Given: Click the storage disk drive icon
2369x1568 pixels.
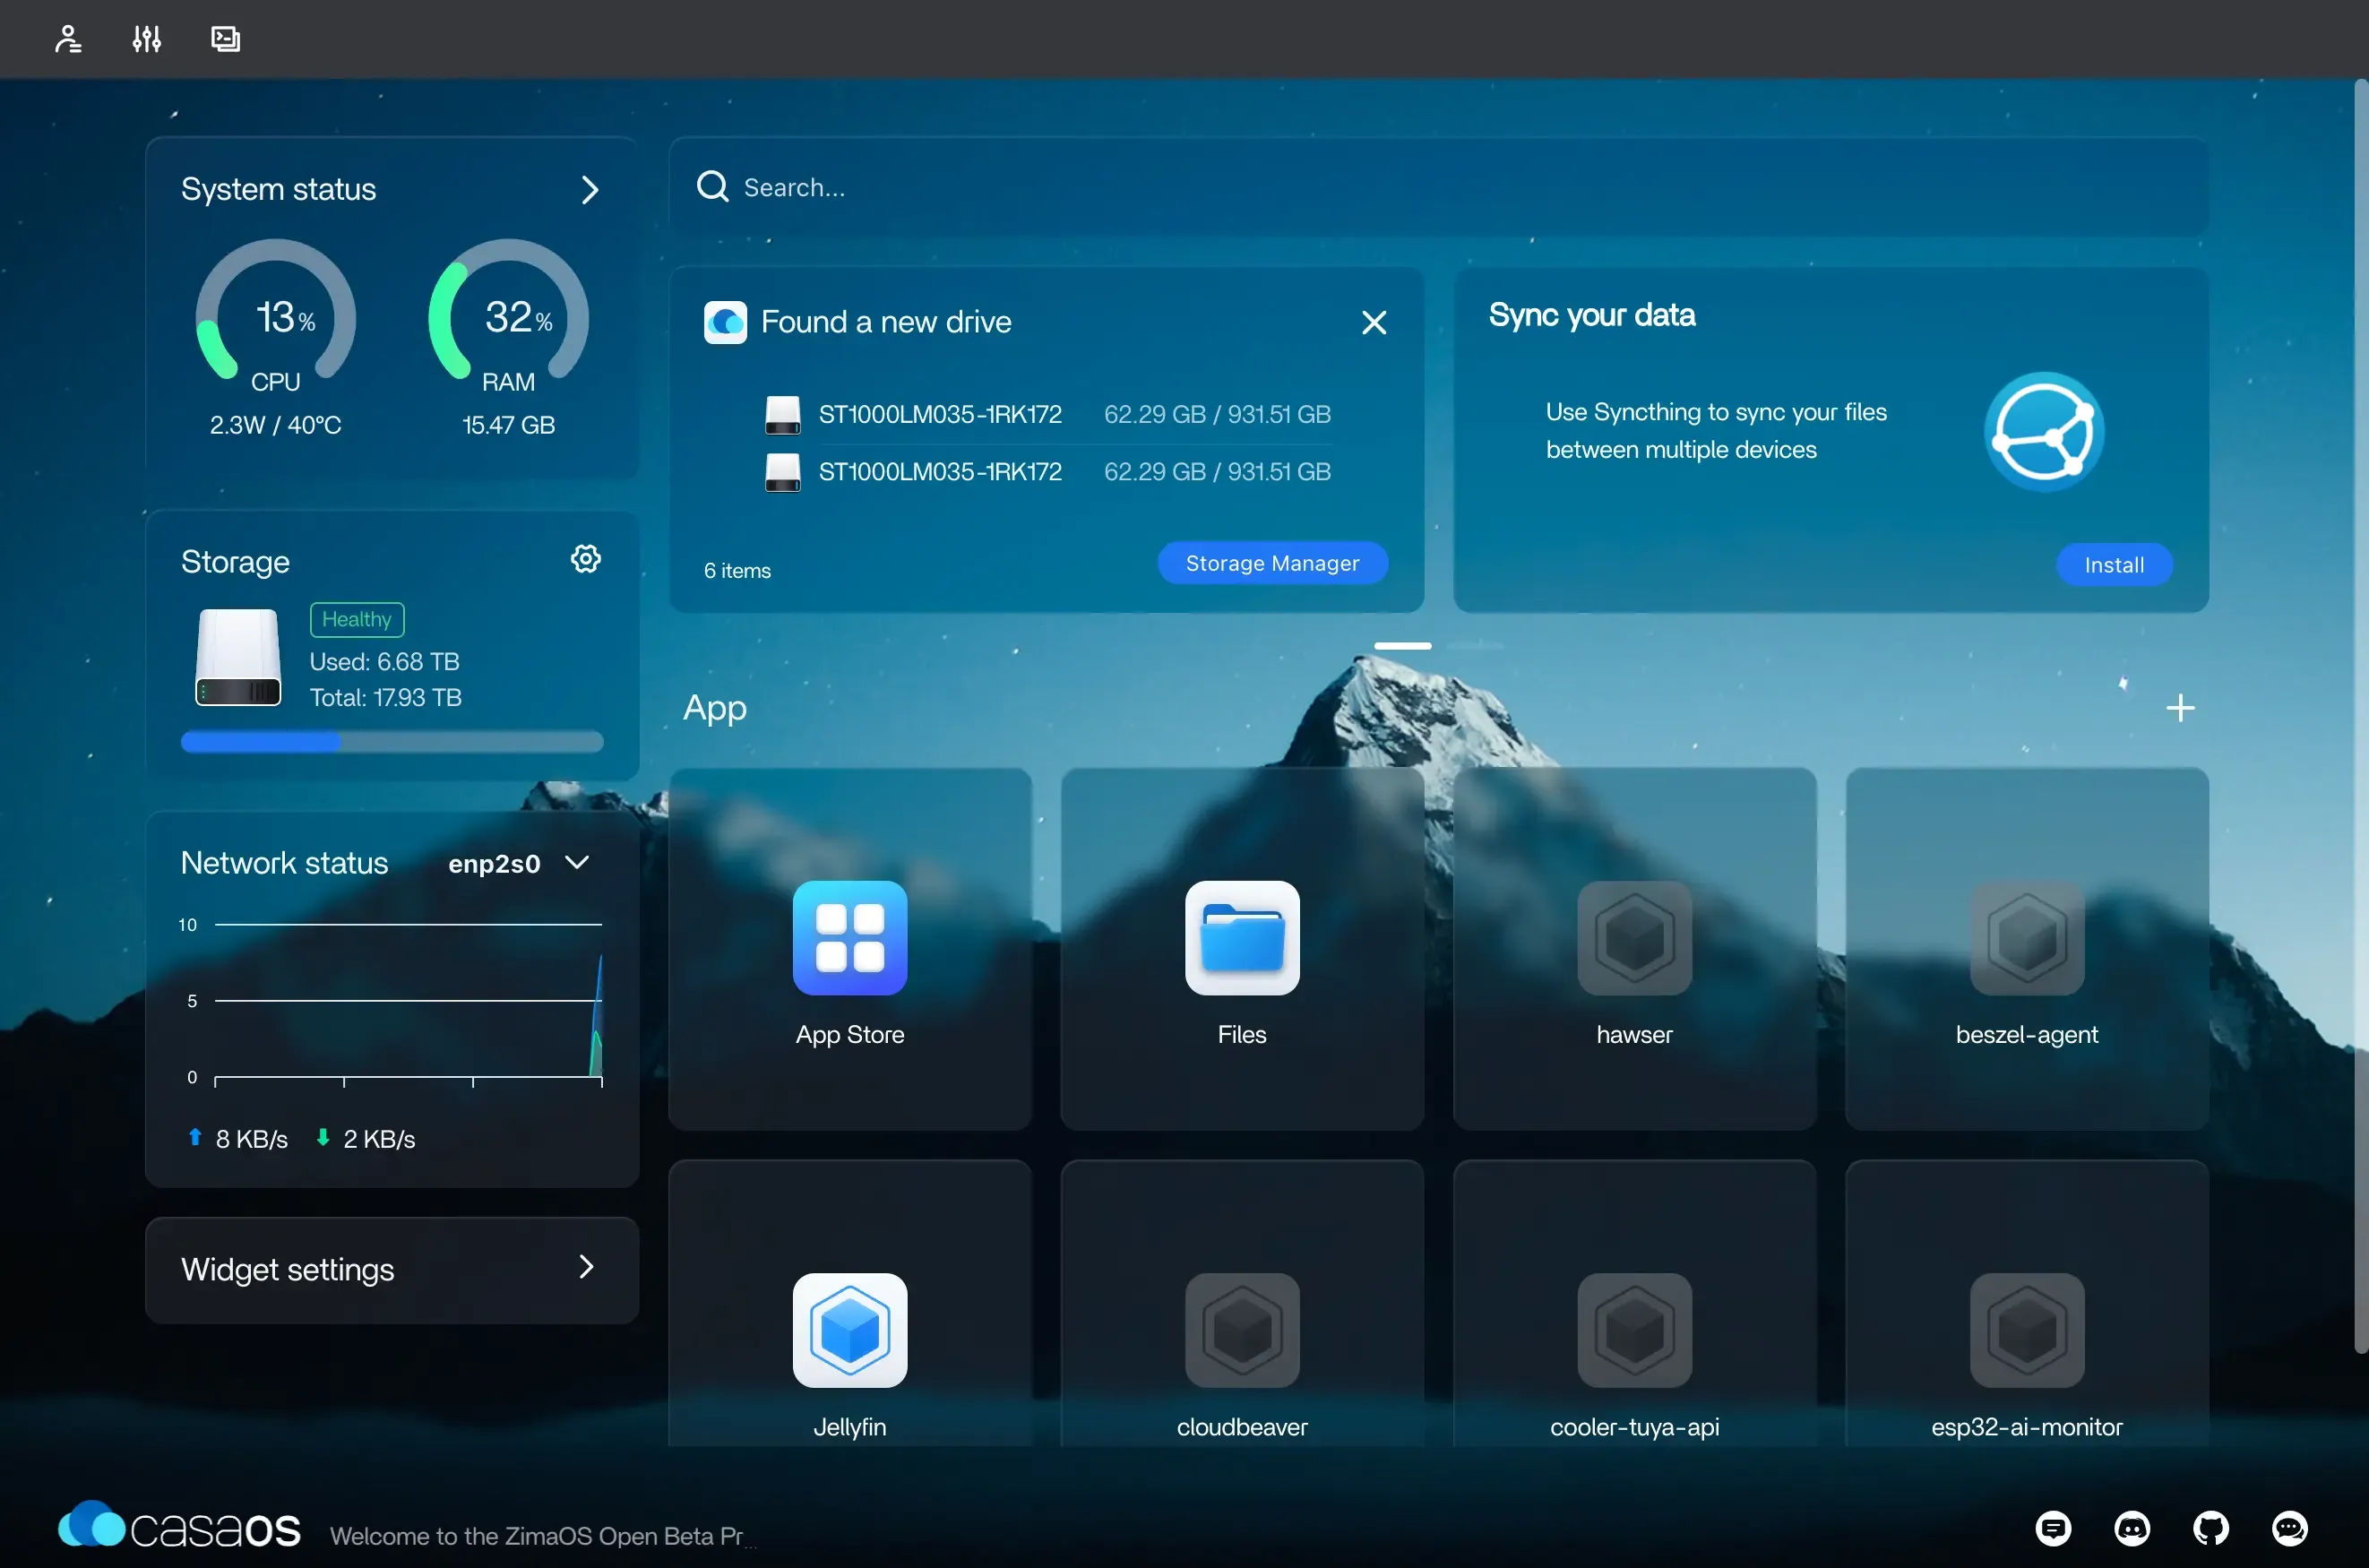Looking at the screenshot, I should [238, 657].
